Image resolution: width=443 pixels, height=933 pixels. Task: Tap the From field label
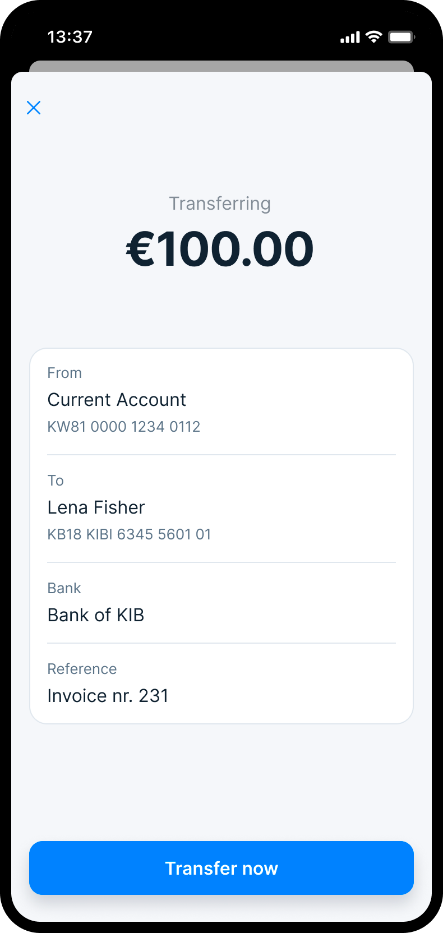(64, 373)
